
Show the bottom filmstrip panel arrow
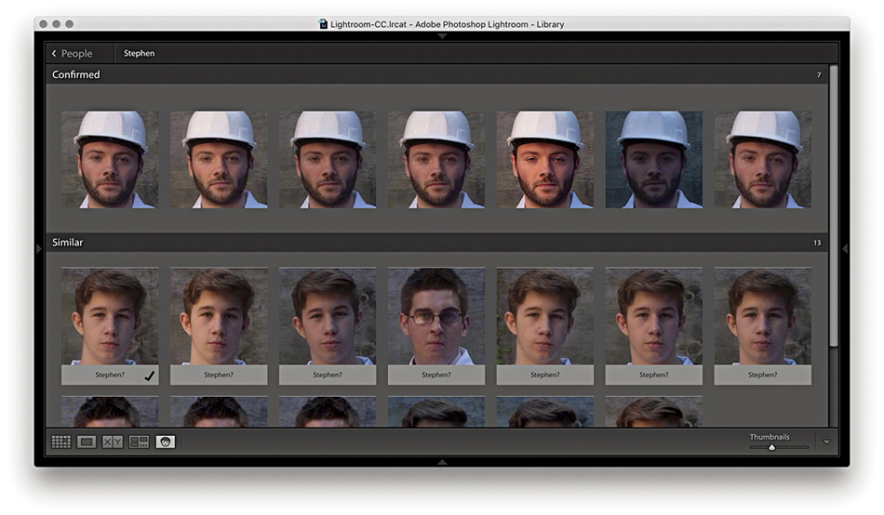[x=442, y=461]
